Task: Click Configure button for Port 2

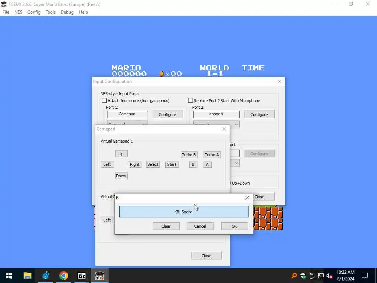Action: pyautogui.click(x=259, y=115)
